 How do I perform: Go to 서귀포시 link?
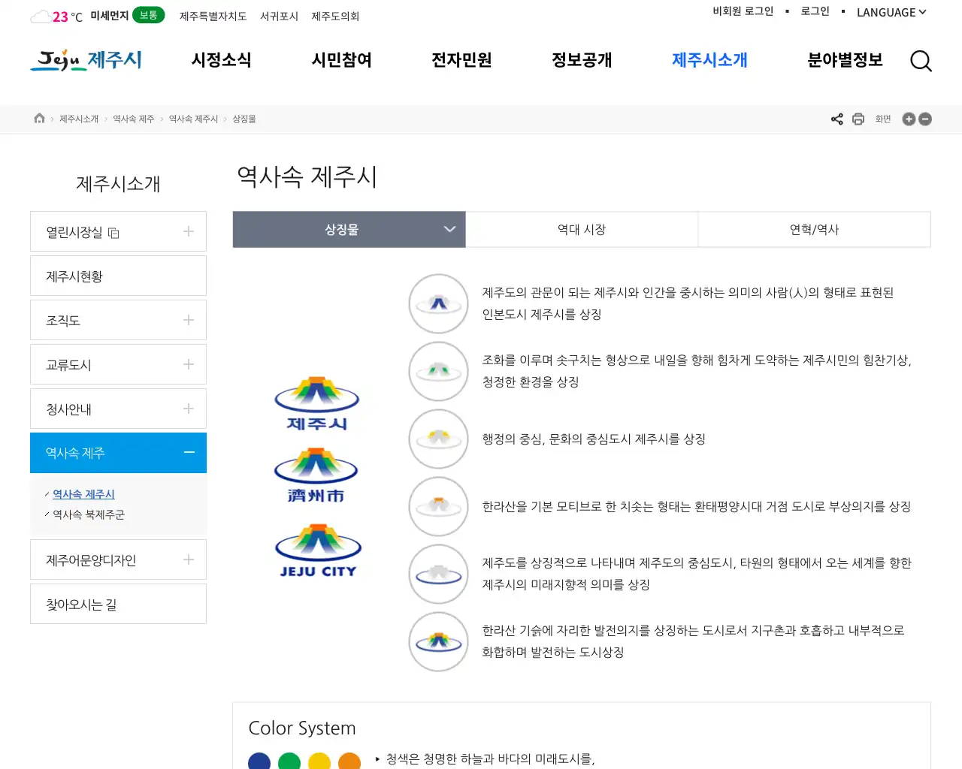pyautogui.click(x=279, y=16)
